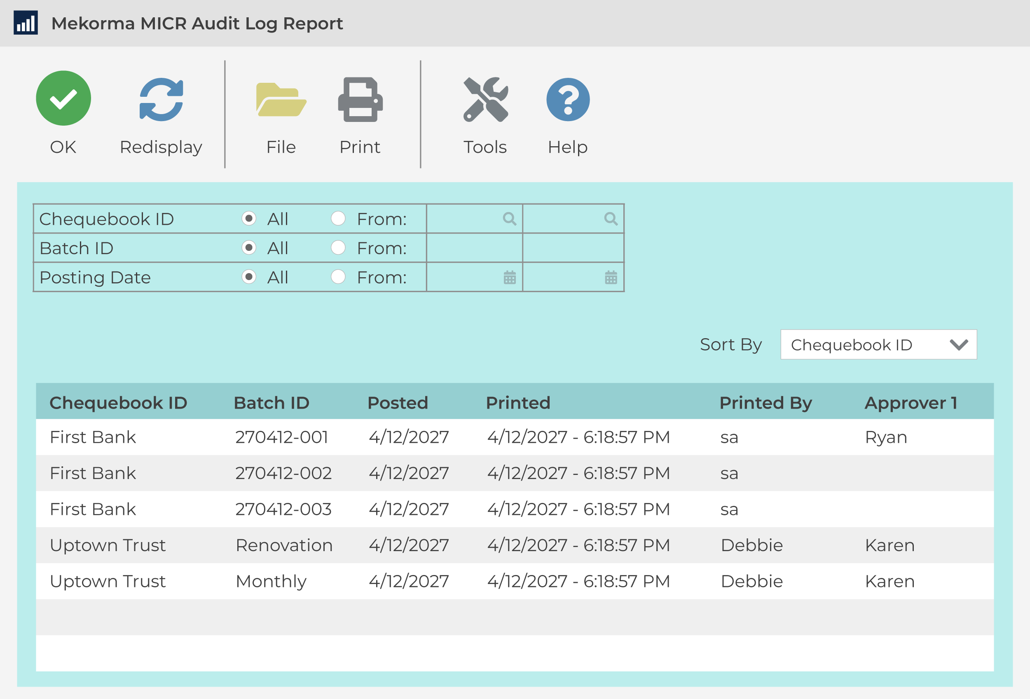Click the green OK checkmark icon
The image size is (1030, 699).
[x=63, y=98]
